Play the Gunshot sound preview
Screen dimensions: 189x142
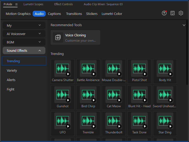68,100
